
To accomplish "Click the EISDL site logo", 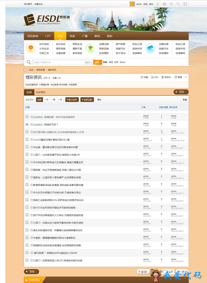I will (x=47, y=19).
